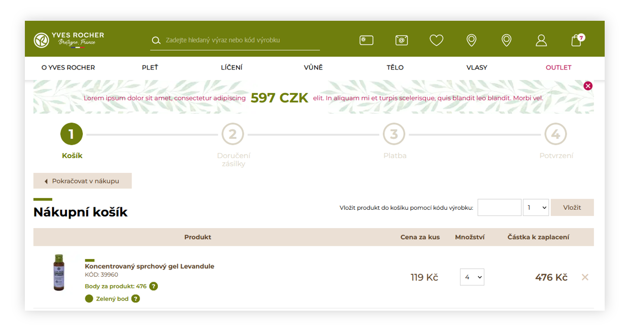
Task: Click the Potvrzení step label
Action: pyautogui.click(x=556, y=156)
